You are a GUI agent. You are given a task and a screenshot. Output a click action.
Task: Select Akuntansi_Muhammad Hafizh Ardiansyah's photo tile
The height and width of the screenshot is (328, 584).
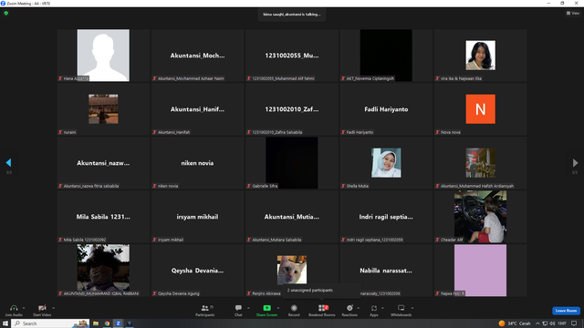(x=481, y=163)
